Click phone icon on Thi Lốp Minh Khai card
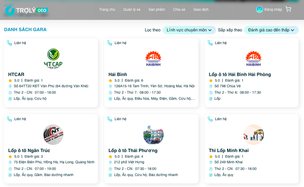 coord(210,119)
